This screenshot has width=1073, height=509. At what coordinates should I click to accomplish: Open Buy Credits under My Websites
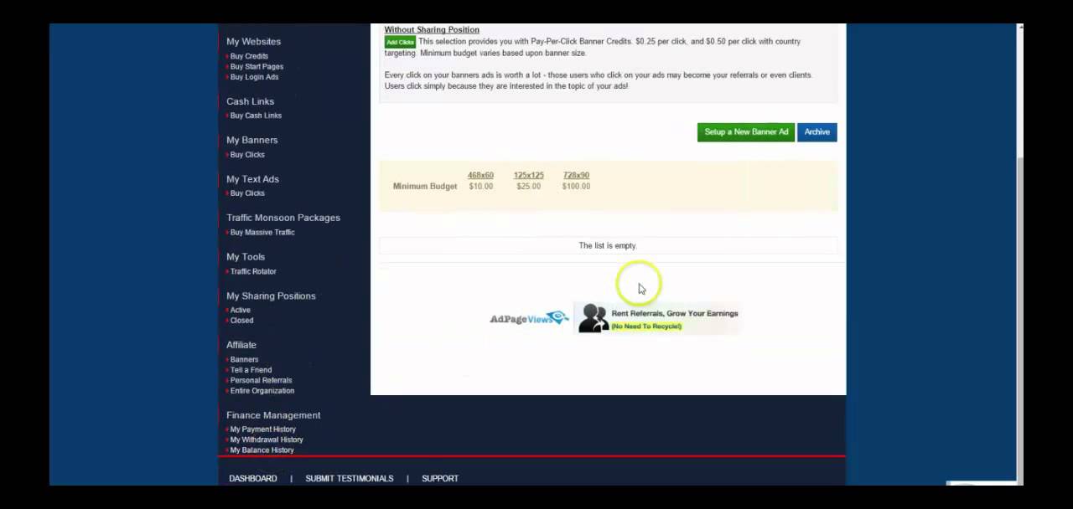[249, 56]
